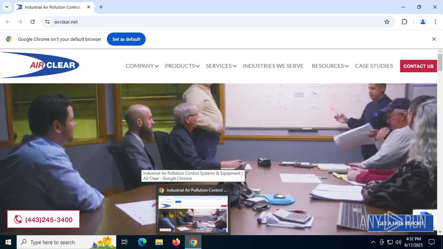Open the Extensions puzzle icon
The image size is (443, 249).
(404, 22)
